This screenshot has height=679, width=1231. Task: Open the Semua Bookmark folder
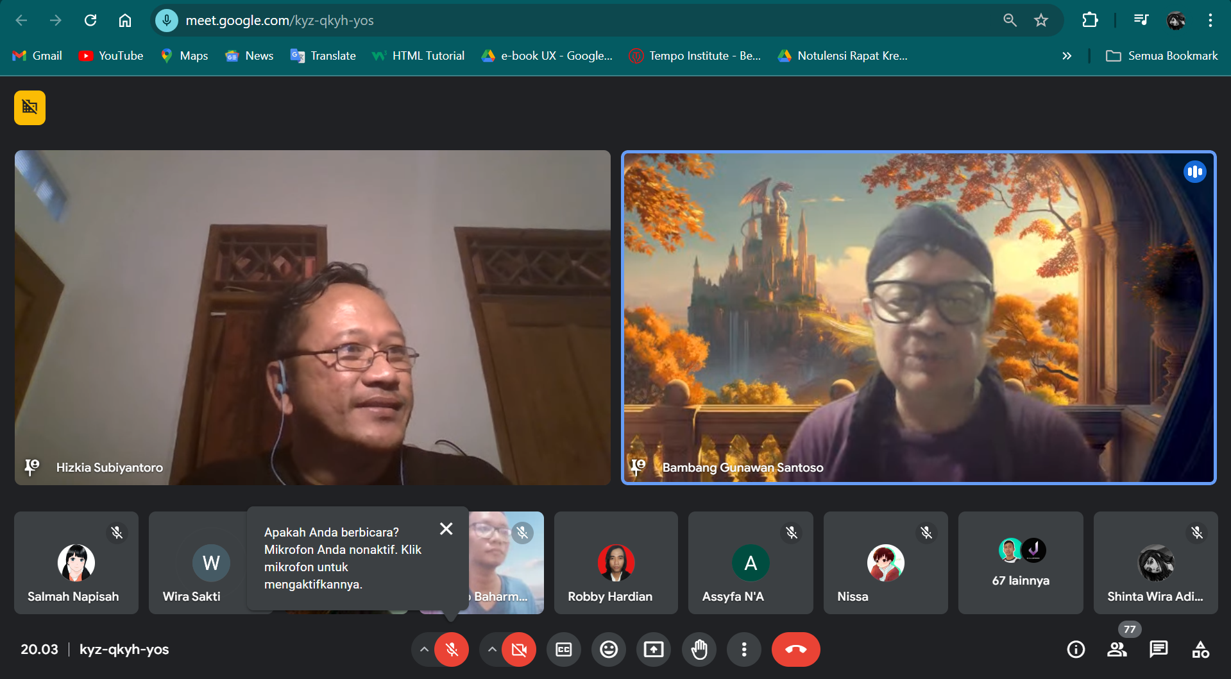(x=1162, y=56)
